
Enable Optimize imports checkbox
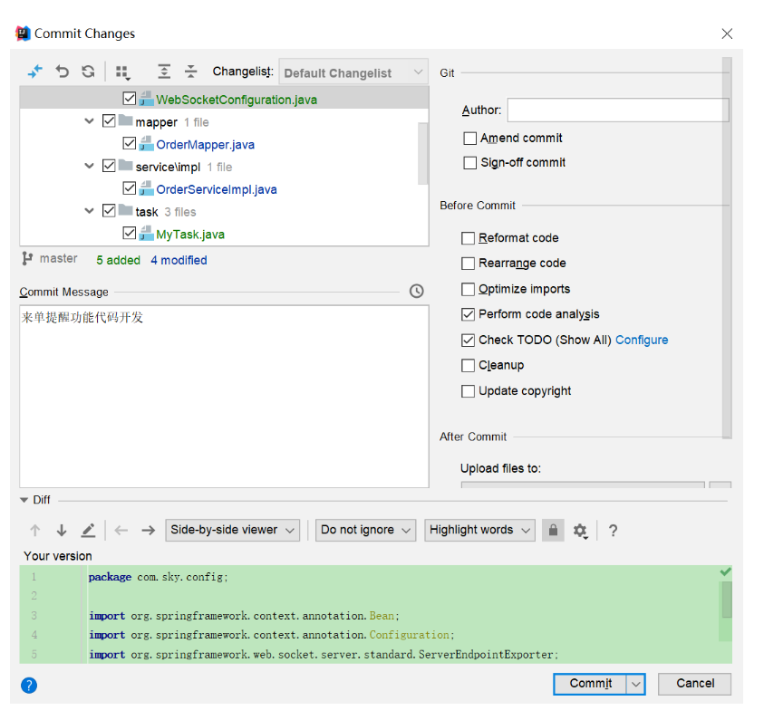pyautogui.click(x=468, y=289)
